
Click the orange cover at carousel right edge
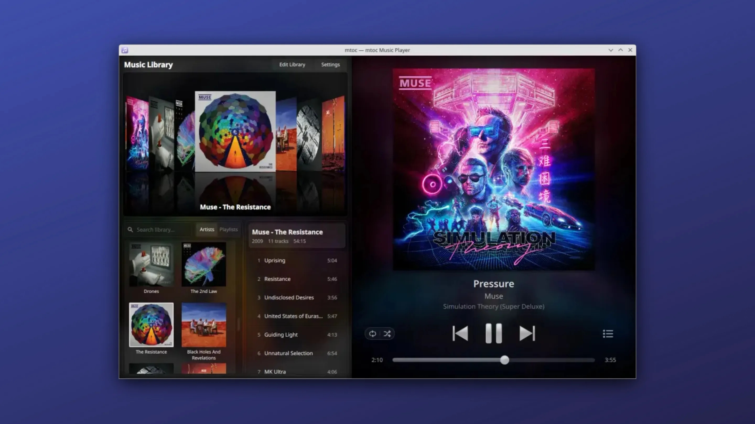tap(333, 133)
